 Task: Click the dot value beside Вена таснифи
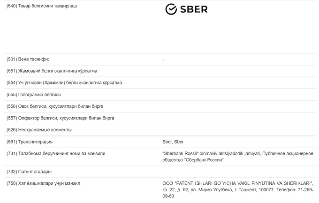click(x=163, y=60)
